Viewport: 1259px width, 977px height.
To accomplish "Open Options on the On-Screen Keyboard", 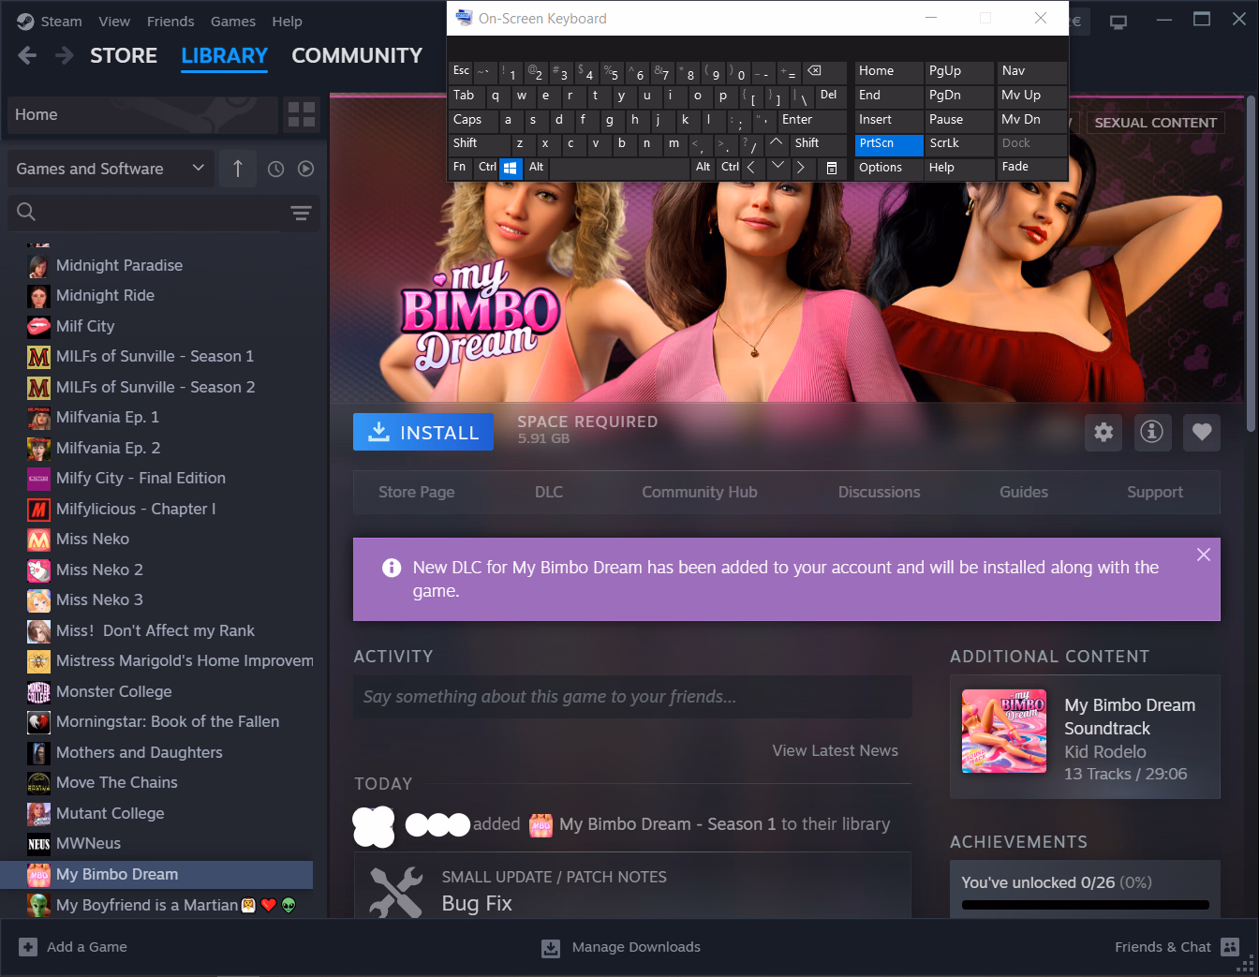I will (888, 169).
